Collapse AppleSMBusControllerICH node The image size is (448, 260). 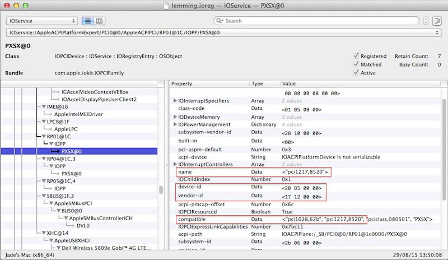tap(66, 218)
